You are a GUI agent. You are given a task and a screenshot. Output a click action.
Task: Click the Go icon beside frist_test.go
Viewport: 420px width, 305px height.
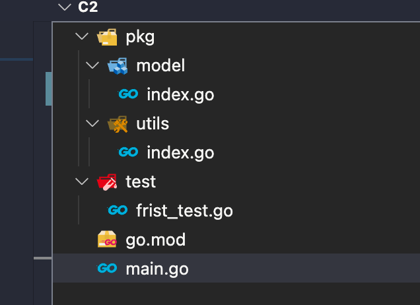(x=118, y=211)
